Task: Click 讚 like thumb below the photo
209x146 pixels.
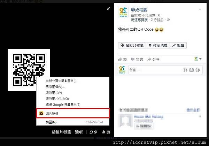Action: pyautogui.click(x=106, y=132)
